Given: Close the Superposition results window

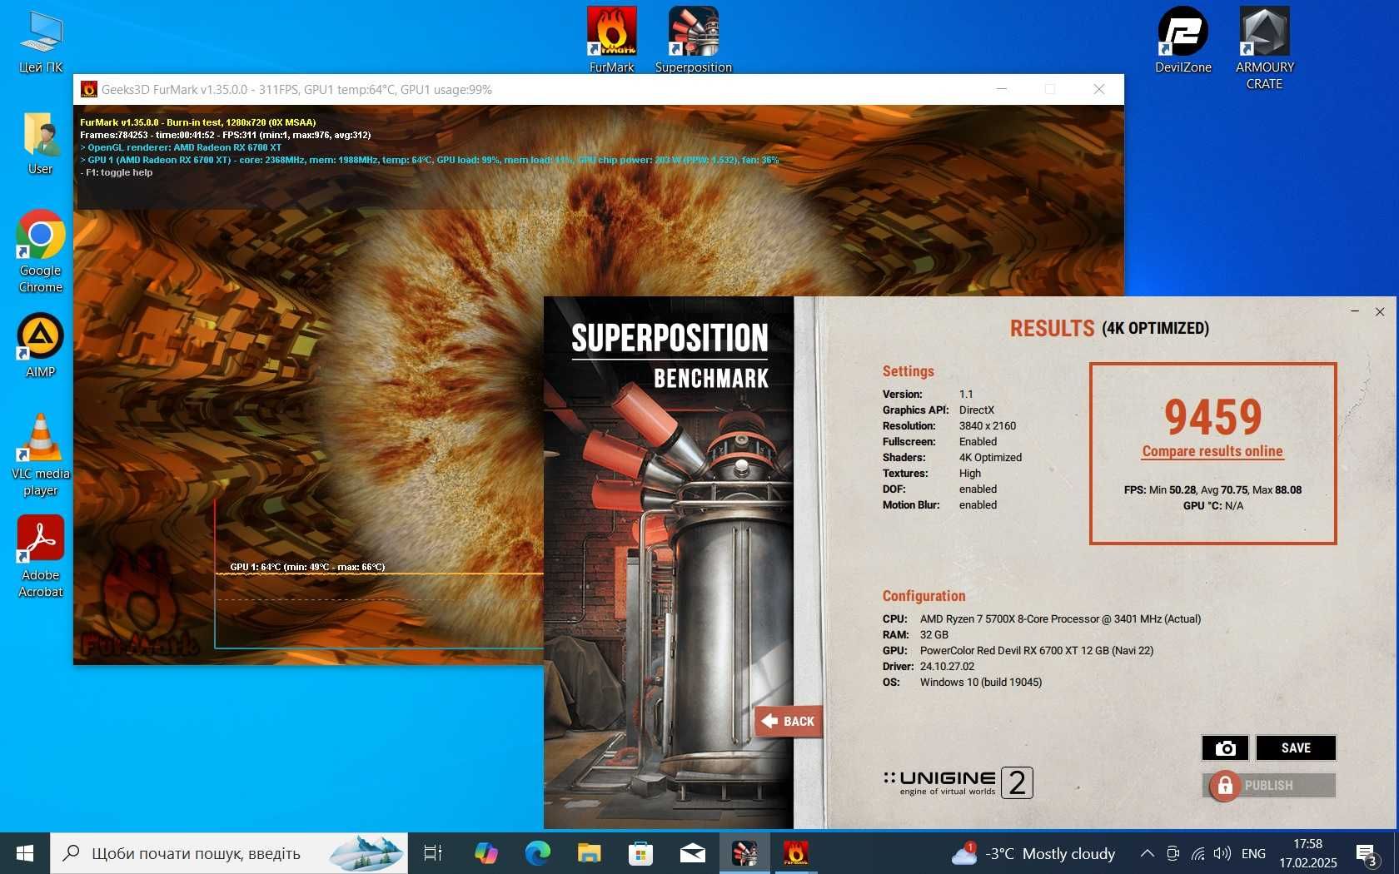Looking at the screenshot, I should pyautogui.click(x=1380, y=311).
